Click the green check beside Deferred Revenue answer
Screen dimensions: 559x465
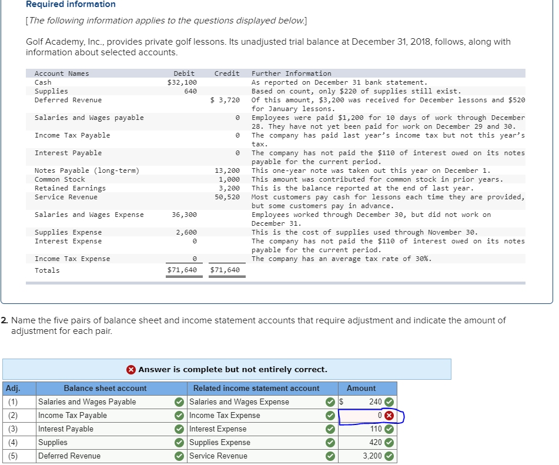tap(179, 456)
